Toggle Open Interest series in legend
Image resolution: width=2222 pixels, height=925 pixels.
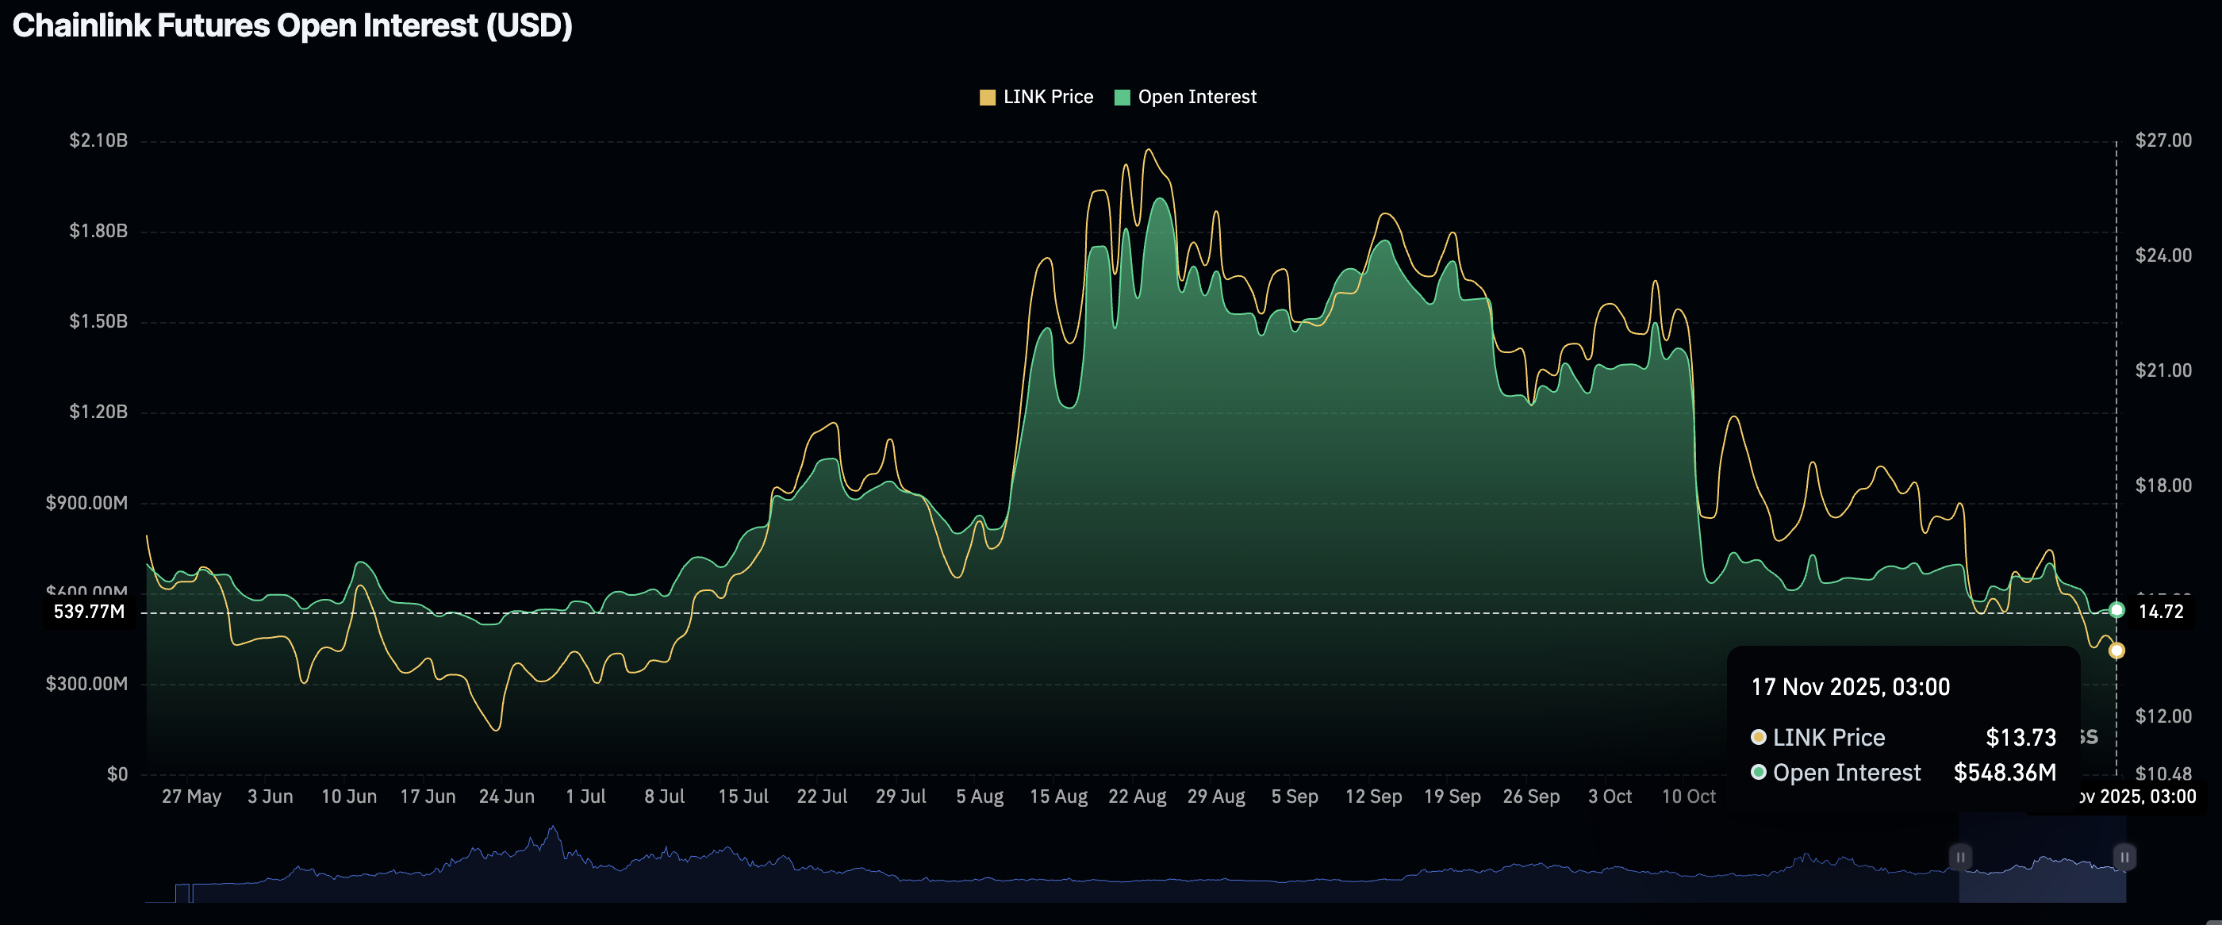pyautogui.click(x=1196, y=98)
